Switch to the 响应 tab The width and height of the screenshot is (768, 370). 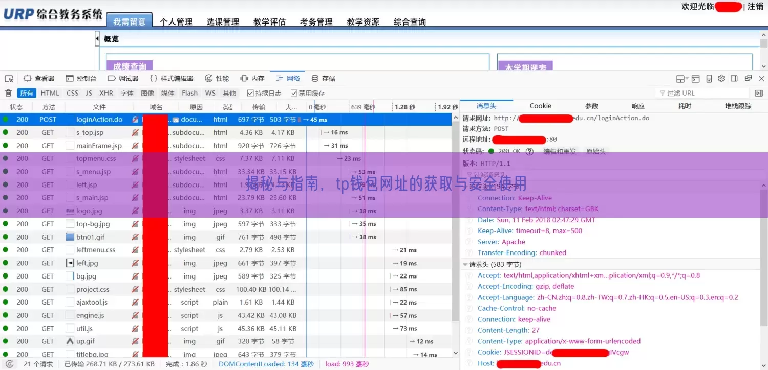pos(638,106)
